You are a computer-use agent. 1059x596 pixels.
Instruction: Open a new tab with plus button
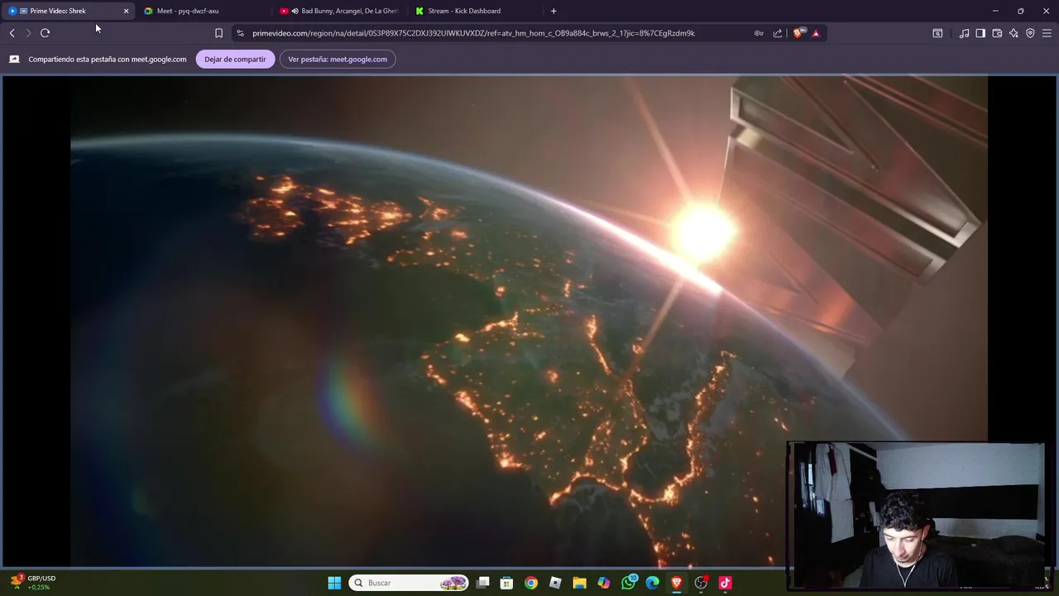[553, 11]
